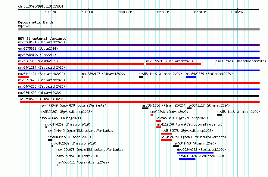Select the purple nsv6568194 feature bar
Image resolution: width=268 pixels, height=177 pixels.
tap(139, 45)
